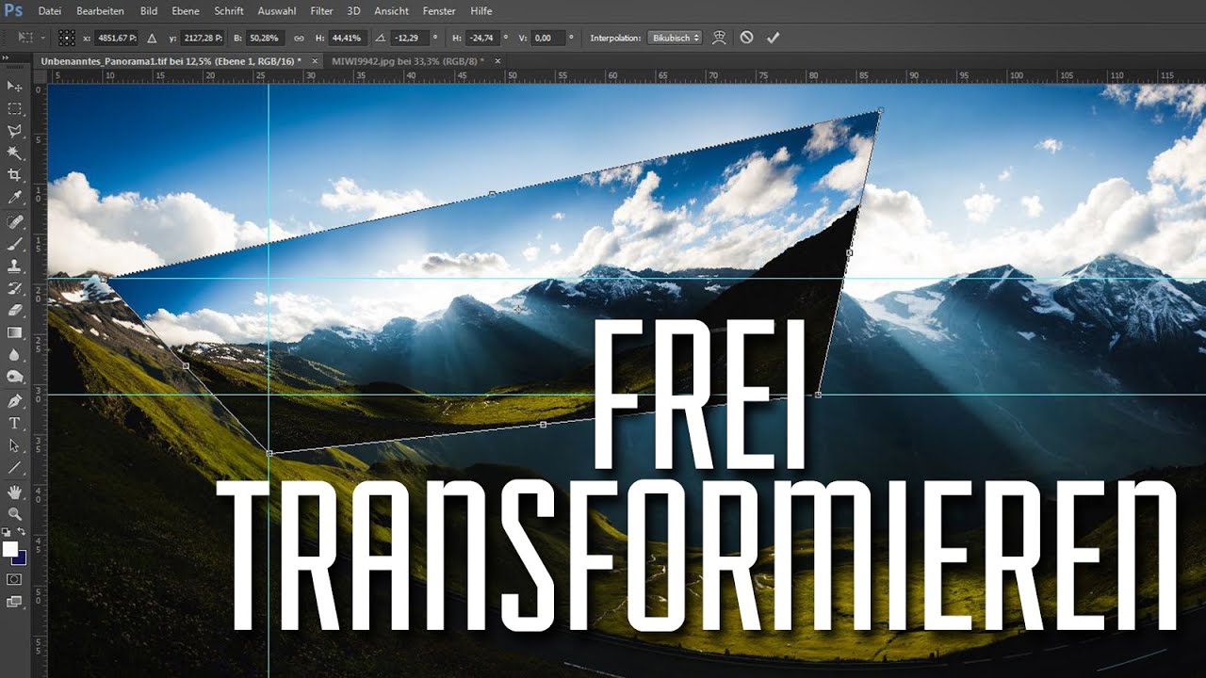Select the Hand tool
This screenshot has height=678, width=1206.
pos(14,492)
